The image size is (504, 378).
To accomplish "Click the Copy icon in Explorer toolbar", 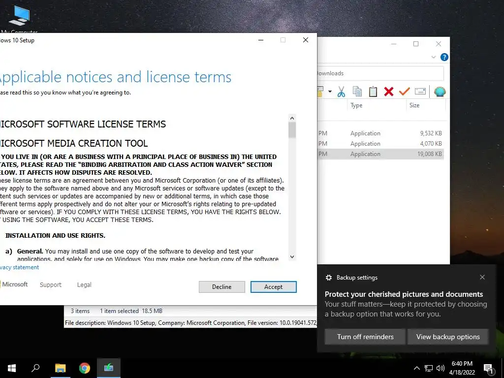I will pyautogui.click(x=357, y=92).
